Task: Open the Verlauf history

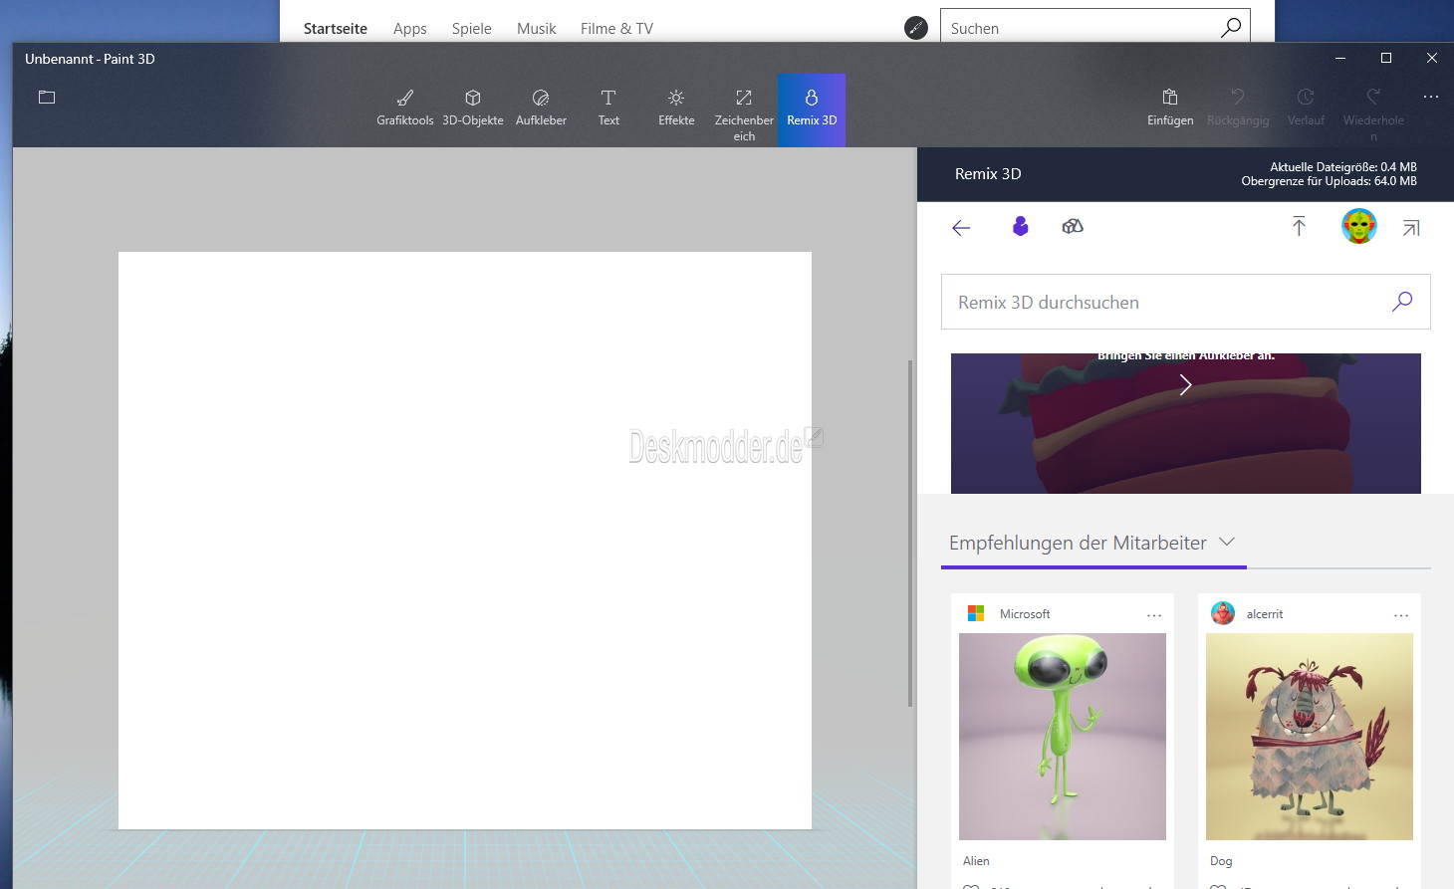Action: point(1306,108)
